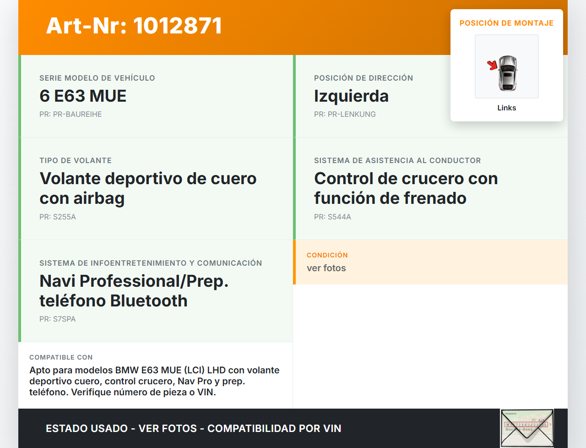Viewport: 586px width, 448px height.
Task: Click the "PR: PR-LENKUNG" code
Action: click(x=345, y=114)
